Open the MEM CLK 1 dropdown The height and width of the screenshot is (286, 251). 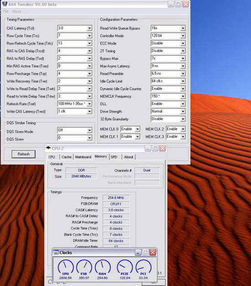137,137
